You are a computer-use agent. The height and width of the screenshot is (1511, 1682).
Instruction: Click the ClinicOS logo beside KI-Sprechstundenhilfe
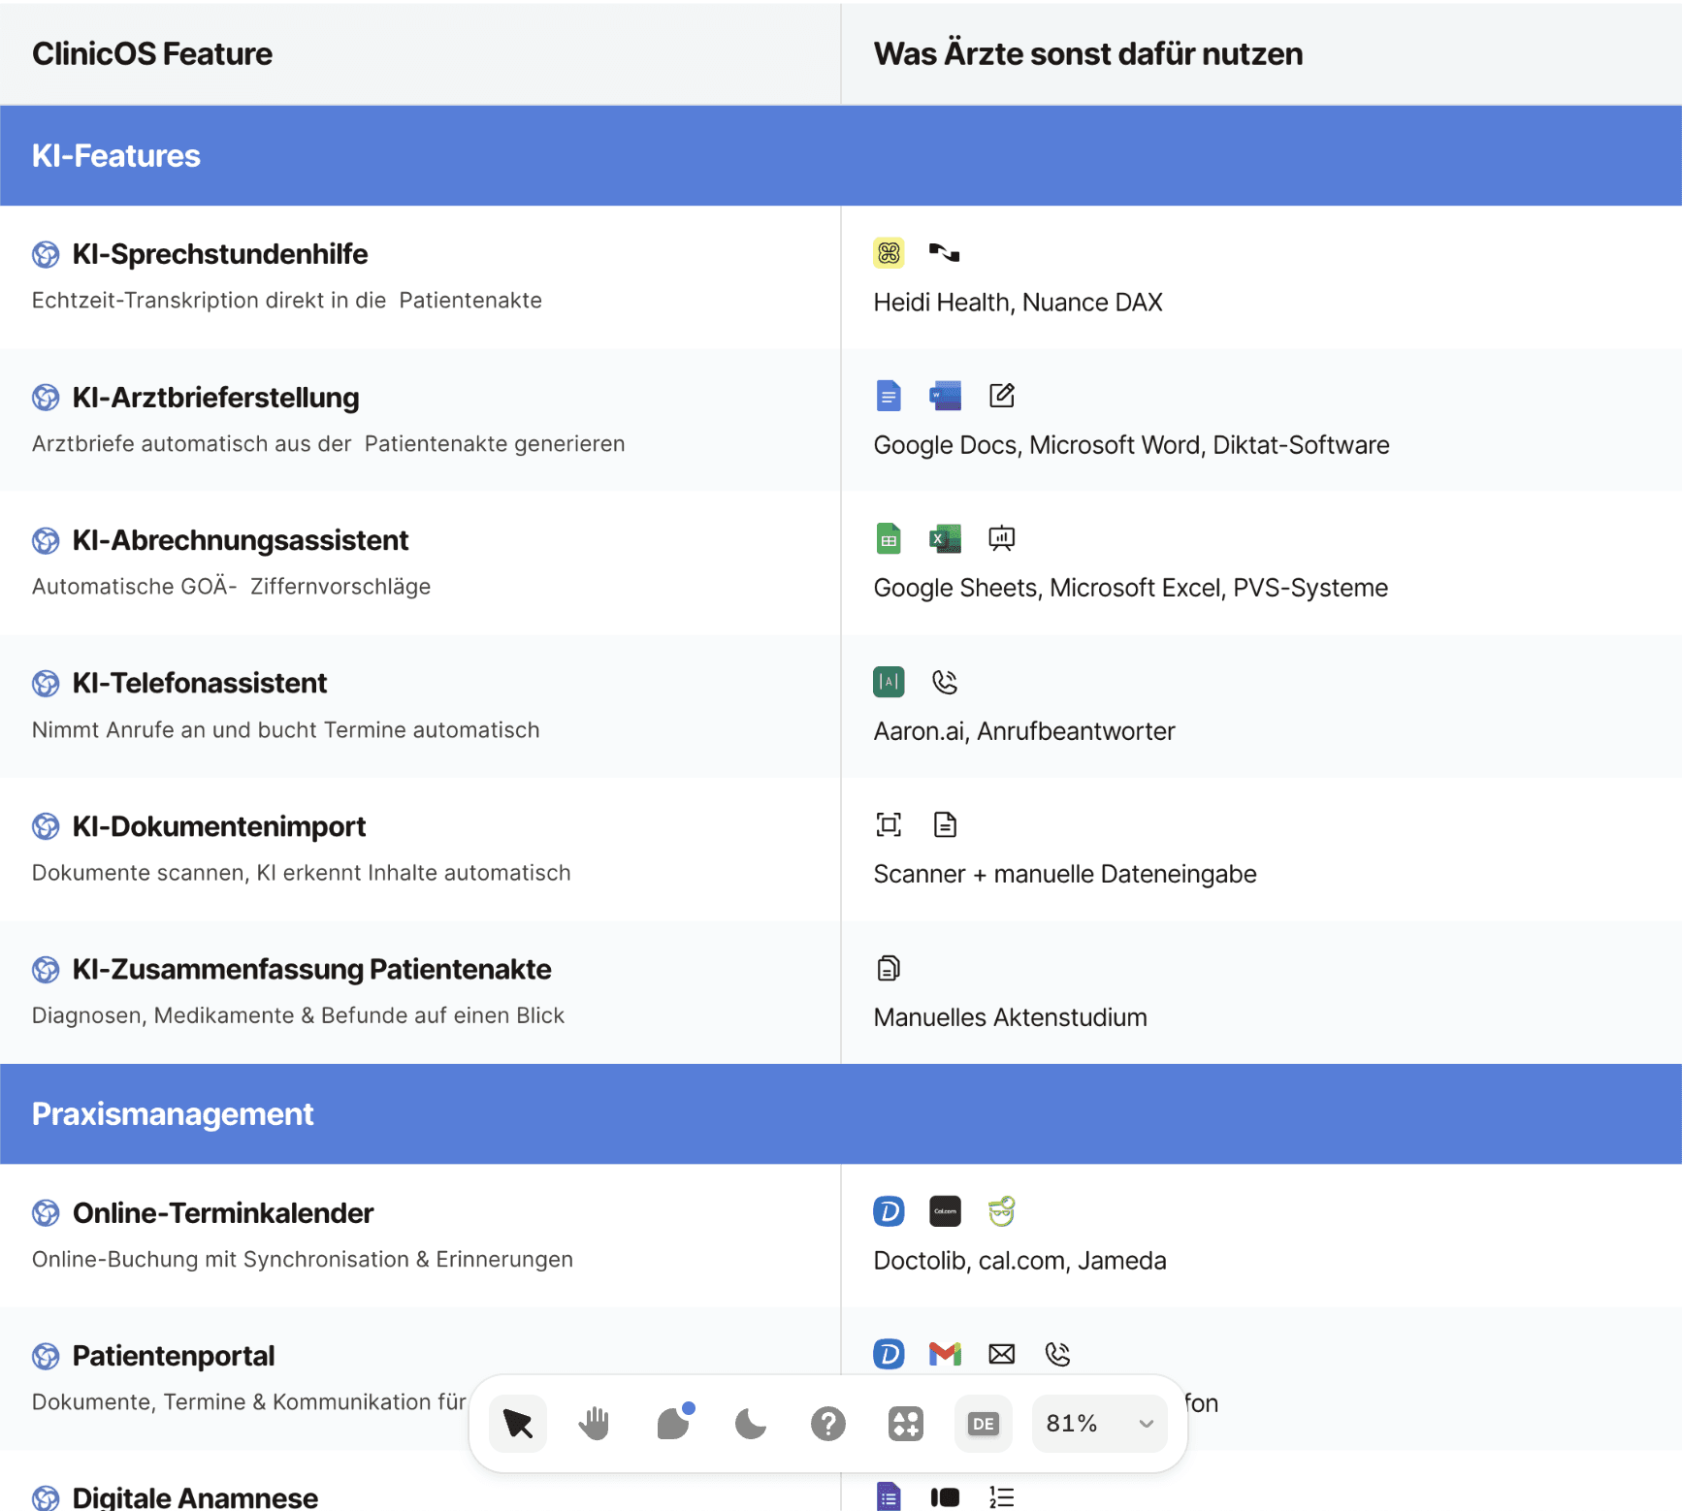tap(46, 254)
